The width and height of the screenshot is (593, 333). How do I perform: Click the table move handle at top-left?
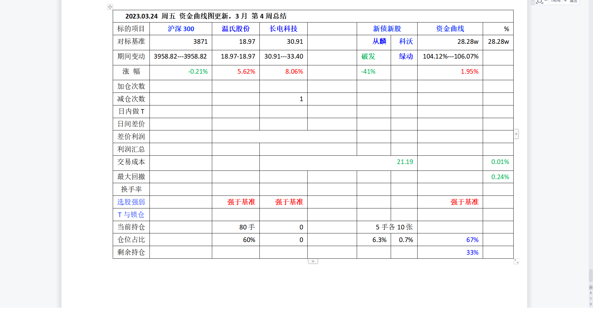tap(110, 7)
